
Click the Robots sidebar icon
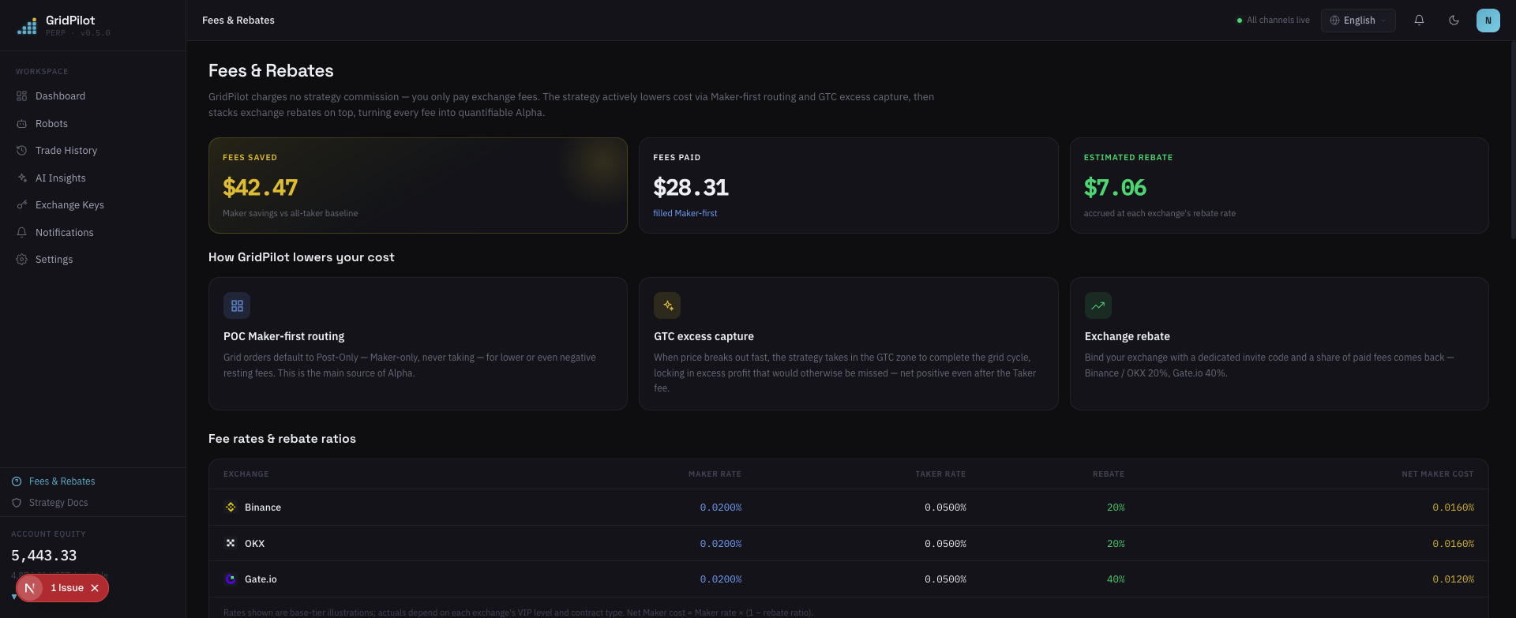(21, 124)
